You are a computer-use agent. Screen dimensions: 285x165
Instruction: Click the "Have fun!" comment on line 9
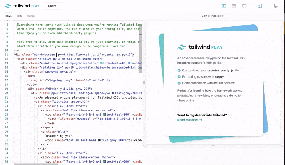coord(119,46)
